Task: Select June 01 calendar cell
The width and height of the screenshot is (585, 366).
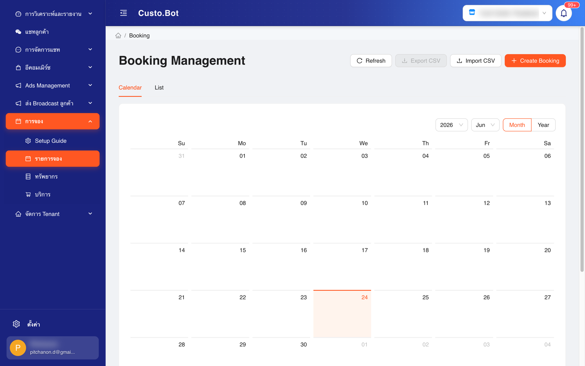Action: click(x=220, y=172)
